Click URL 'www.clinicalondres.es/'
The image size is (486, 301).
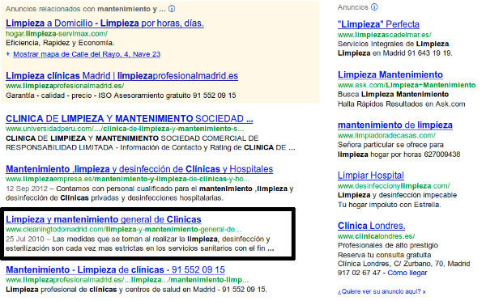(x=377, y=236)
